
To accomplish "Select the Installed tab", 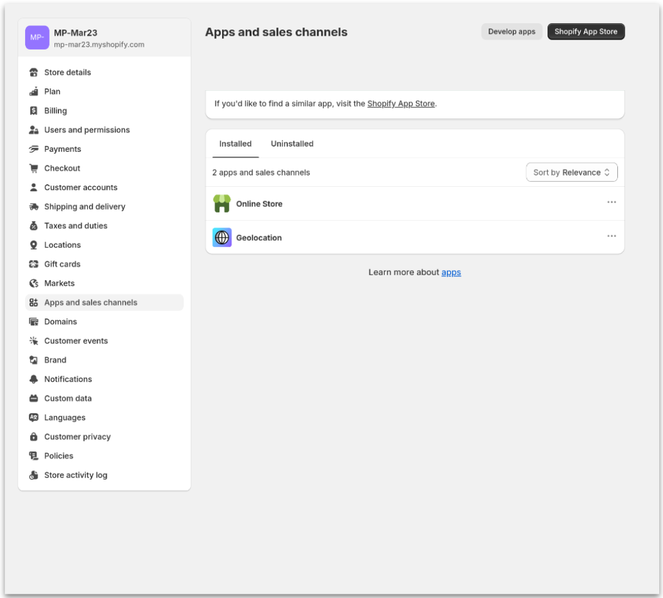I will [x=235, y=144].
